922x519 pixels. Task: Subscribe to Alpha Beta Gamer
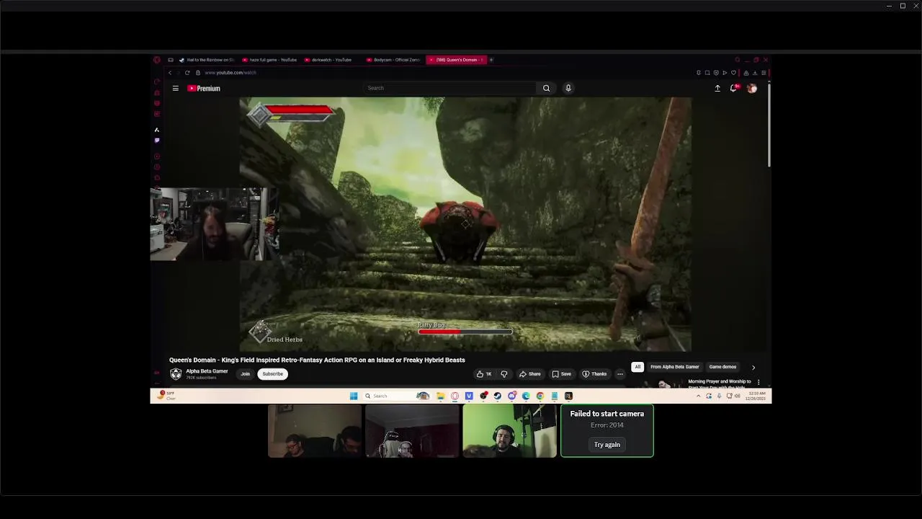coord(272,374)
